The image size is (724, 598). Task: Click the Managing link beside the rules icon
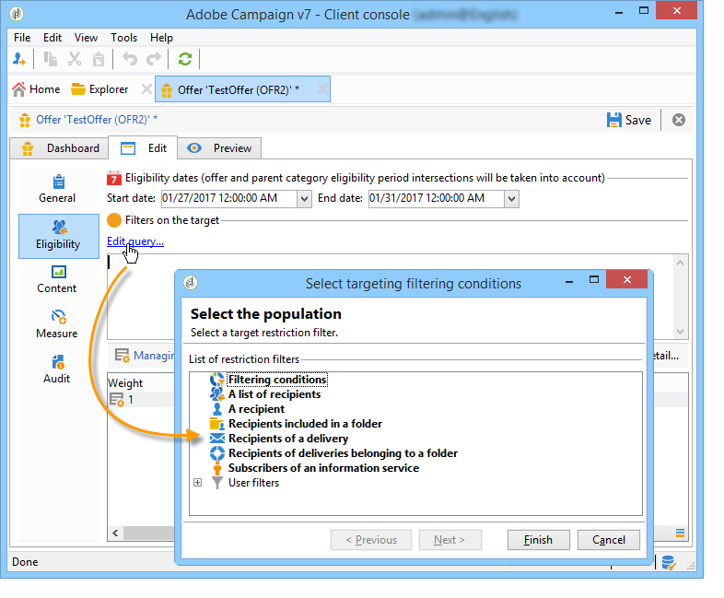(x=154, y=356)
